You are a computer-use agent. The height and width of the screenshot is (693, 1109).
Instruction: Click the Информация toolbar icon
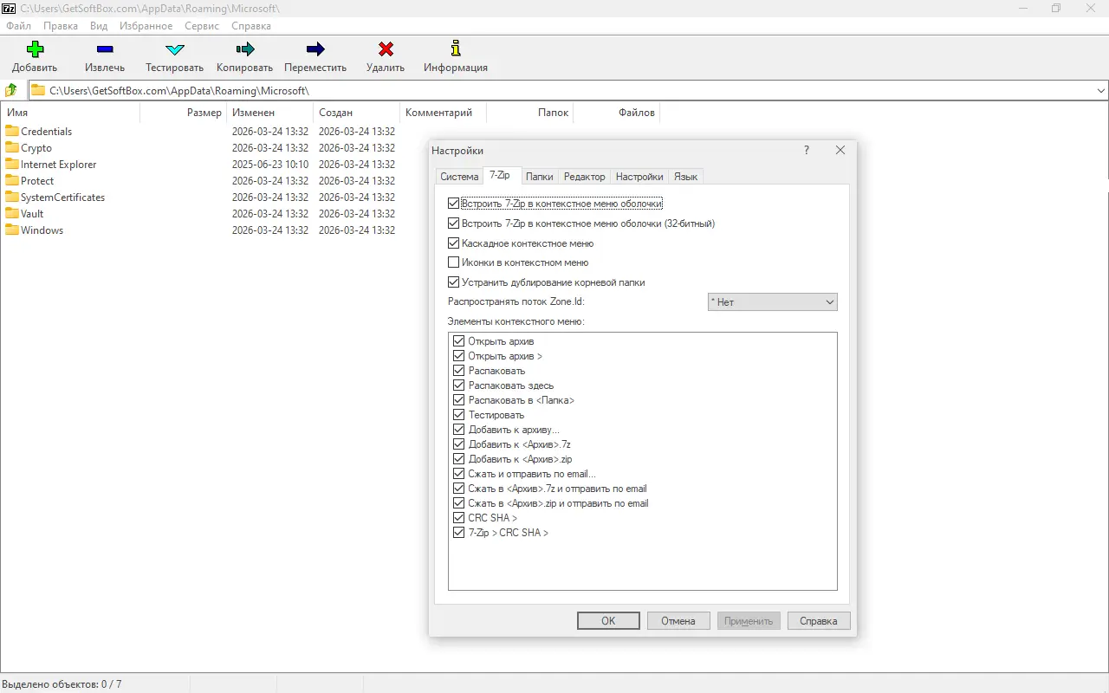[456, 49]
